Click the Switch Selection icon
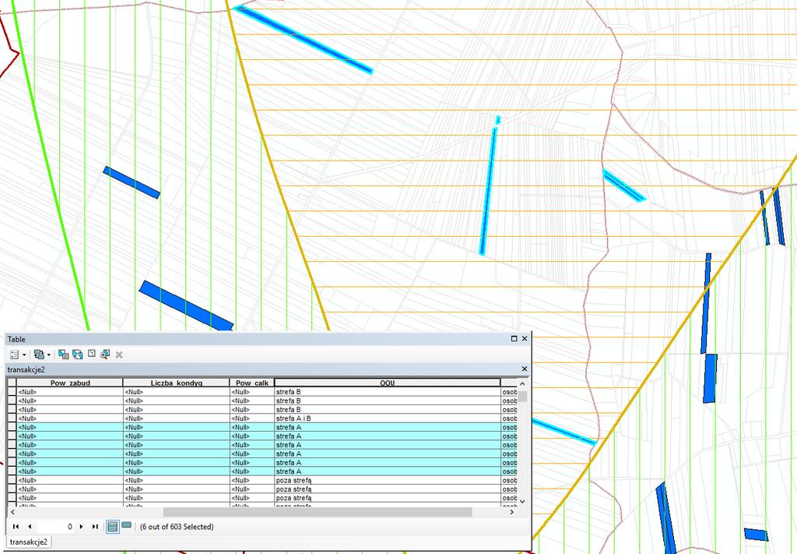797x554 pixels. (77, 355)
